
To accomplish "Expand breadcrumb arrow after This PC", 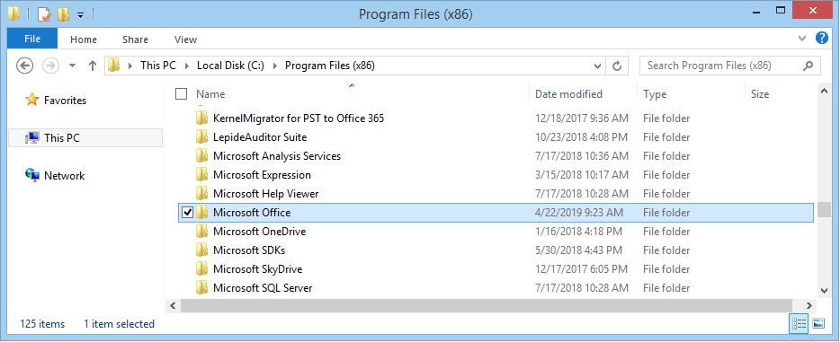I will coord(186,66).
